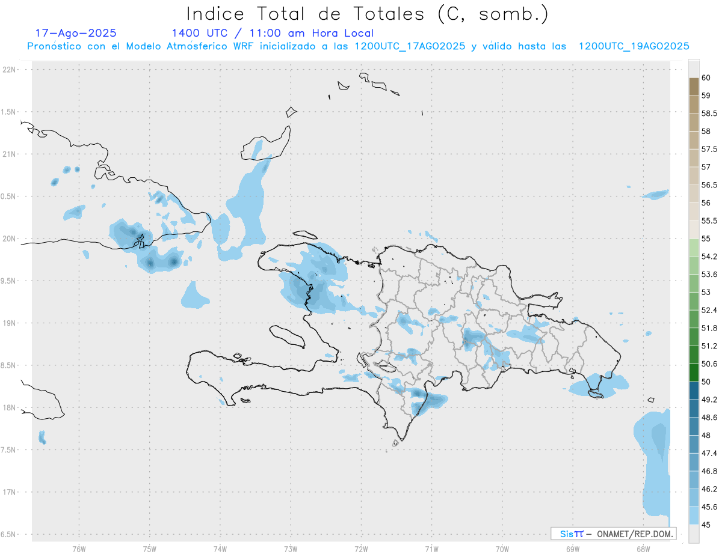Click the colorbar value '51.8'

pyautogui.click(x=709, y=328)
